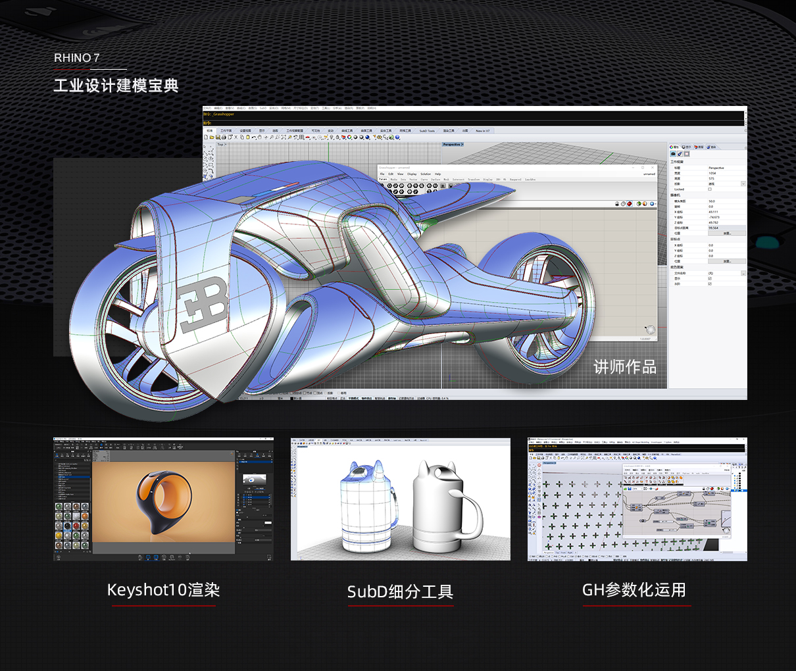Click the 镜头焦距 value field showing 50.0

pos(727,201)
